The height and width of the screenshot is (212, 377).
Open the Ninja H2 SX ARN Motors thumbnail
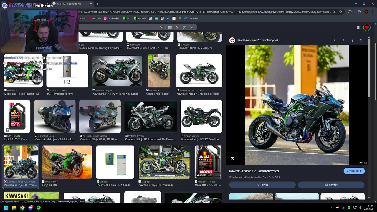click(x=67, y=162)
